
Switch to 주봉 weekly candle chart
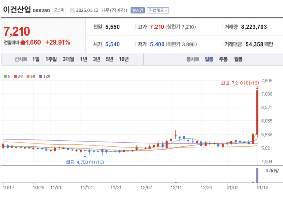[223, 59]
